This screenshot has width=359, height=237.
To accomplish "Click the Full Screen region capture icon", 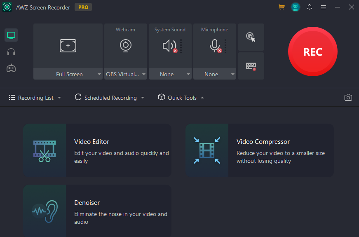I will (68, 46).
